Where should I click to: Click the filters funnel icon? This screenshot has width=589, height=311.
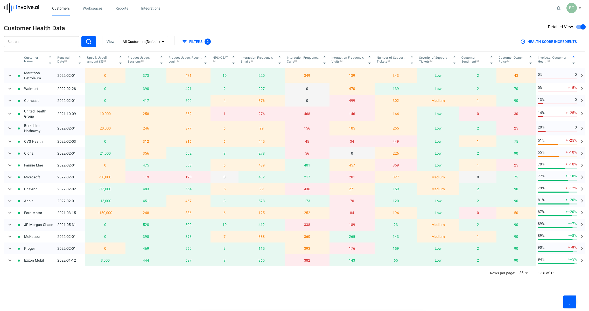click(185, 42)
